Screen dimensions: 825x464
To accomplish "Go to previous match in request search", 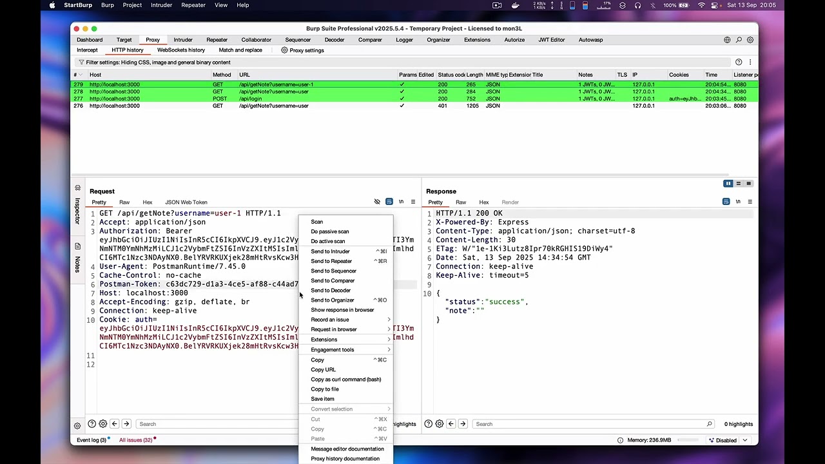I will [114, 424].
